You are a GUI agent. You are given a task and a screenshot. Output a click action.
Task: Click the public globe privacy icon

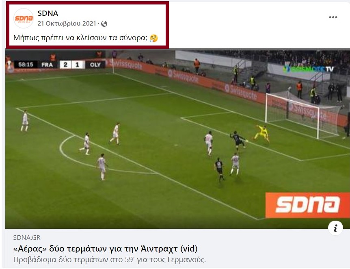pos(104,24)
